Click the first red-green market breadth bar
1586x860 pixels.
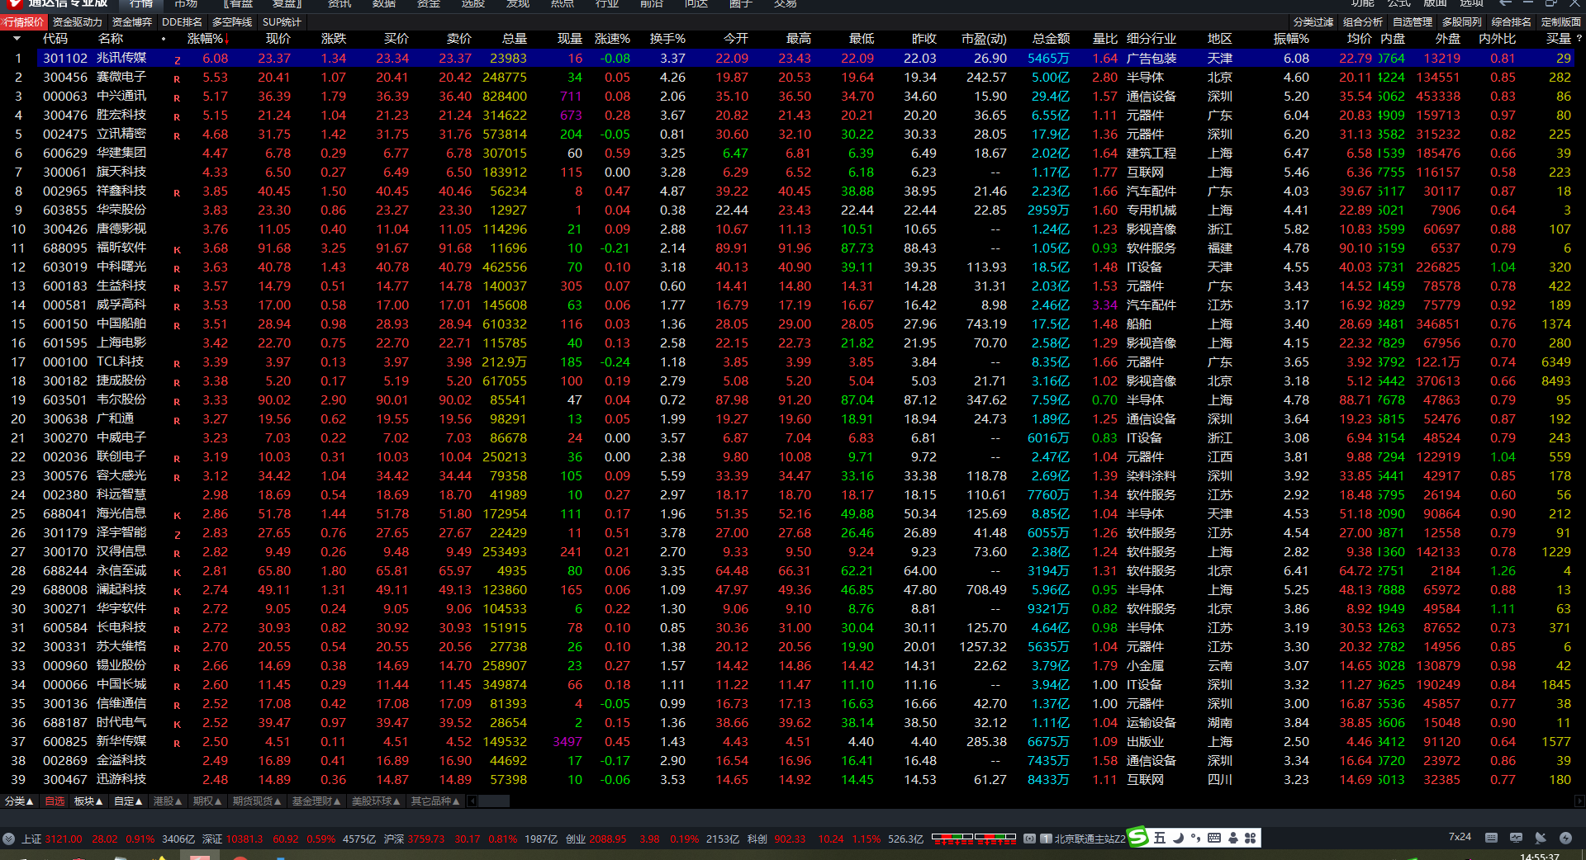(x=952, y=838)
